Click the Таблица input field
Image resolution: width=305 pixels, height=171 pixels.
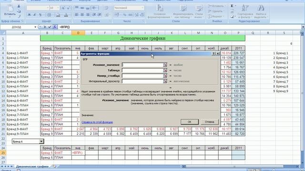(x=142, y=70)
